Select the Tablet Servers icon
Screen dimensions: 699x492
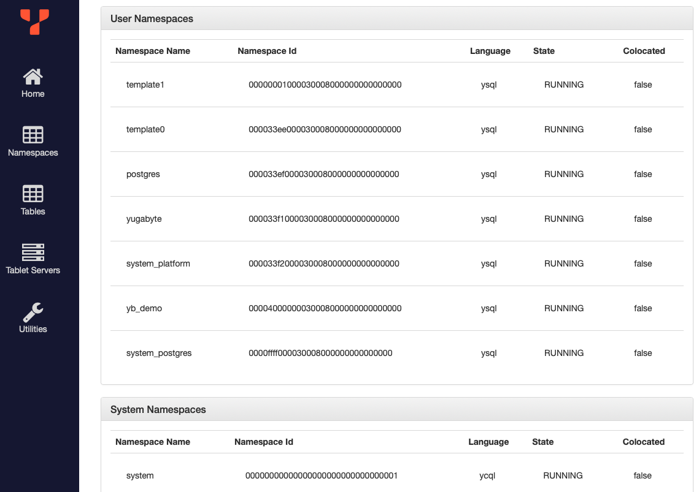pyautogui.click(x=33, y=252)
